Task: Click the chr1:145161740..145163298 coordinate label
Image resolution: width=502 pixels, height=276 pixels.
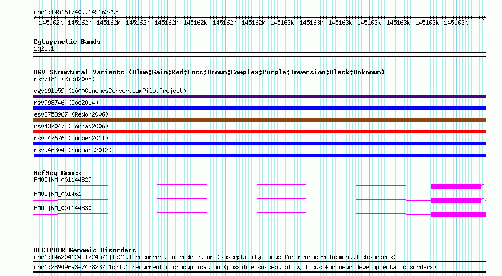Action: point(76,12)
